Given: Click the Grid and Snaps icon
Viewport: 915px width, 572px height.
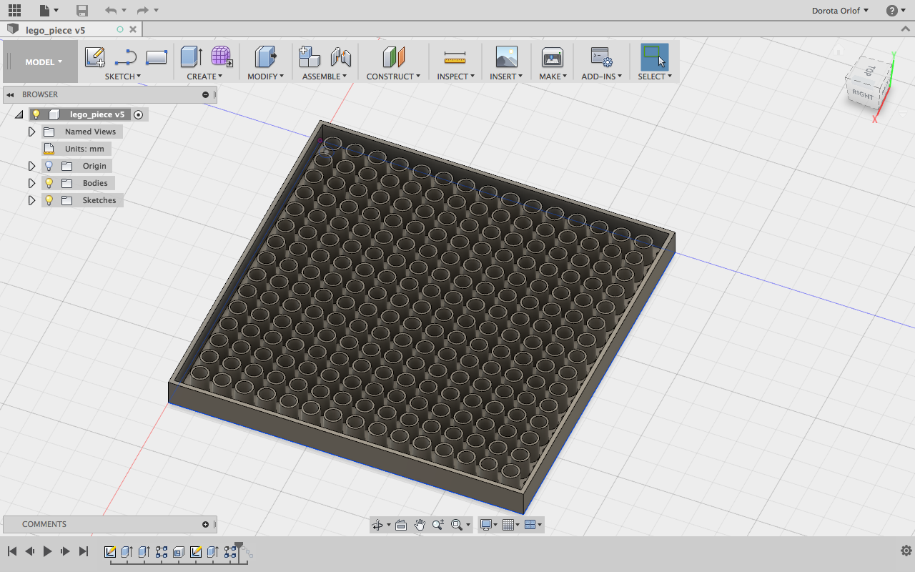Looking at the screenshot, I should [509, 524].
